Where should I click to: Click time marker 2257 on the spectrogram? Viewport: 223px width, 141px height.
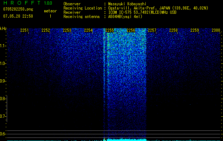point(152,30)
